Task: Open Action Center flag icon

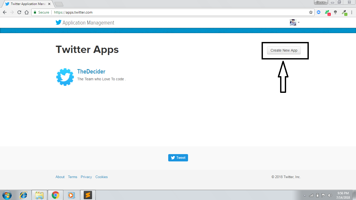Action: pos(323,195)
